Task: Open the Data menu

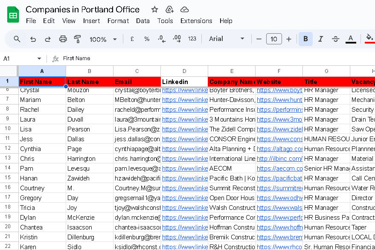Action: pyautogui.click(x=143, y=21)
